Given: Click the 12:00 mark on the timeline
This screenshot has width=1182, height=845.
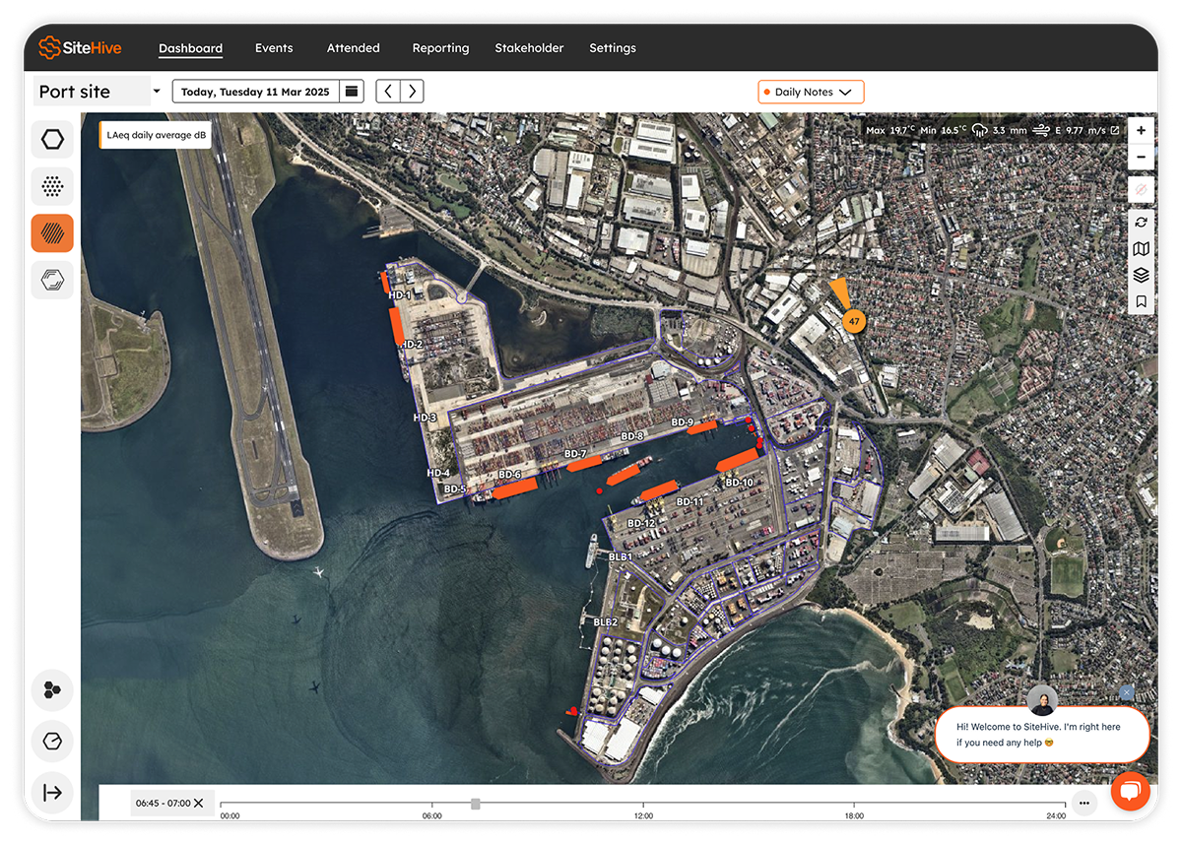Looking at the screenshot, I should pyautogui.click(x=643, y=814).
